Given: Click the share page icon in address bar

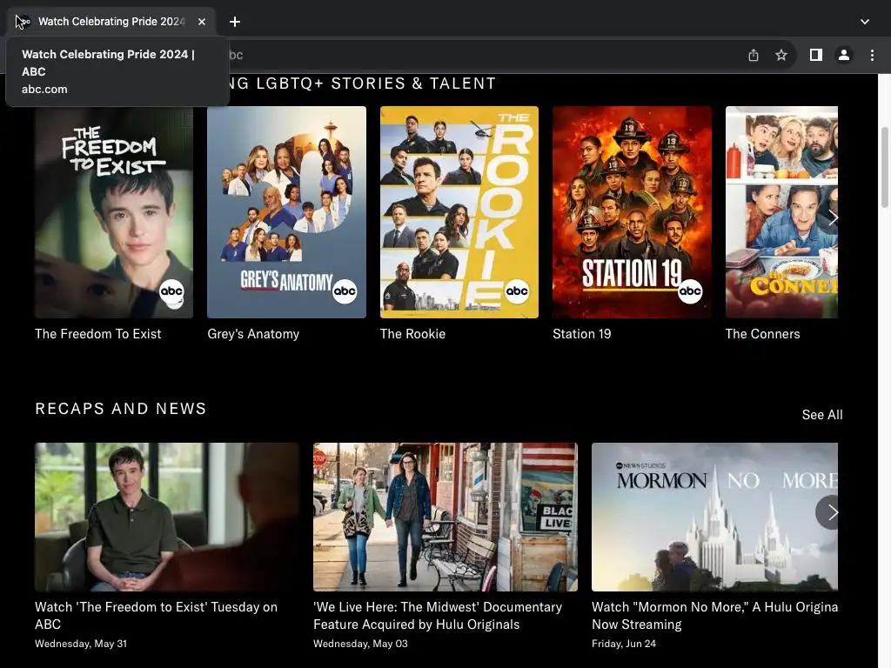Looking at the screenshot, I should 754,55.
